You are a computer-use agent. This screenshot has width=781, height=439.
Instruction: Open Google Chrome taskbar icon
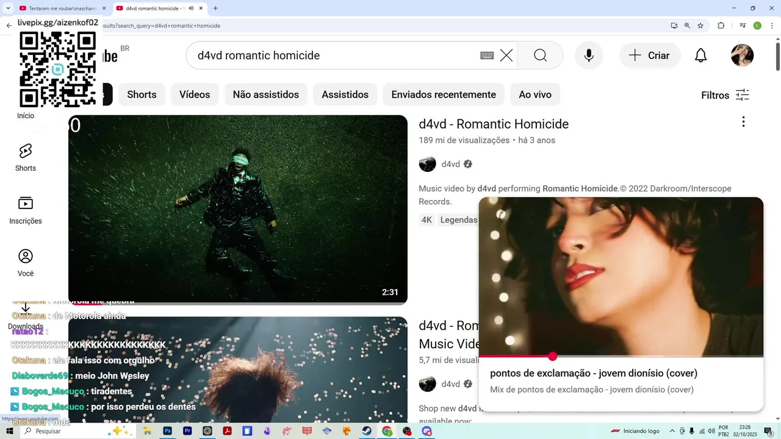click(387, 431)
